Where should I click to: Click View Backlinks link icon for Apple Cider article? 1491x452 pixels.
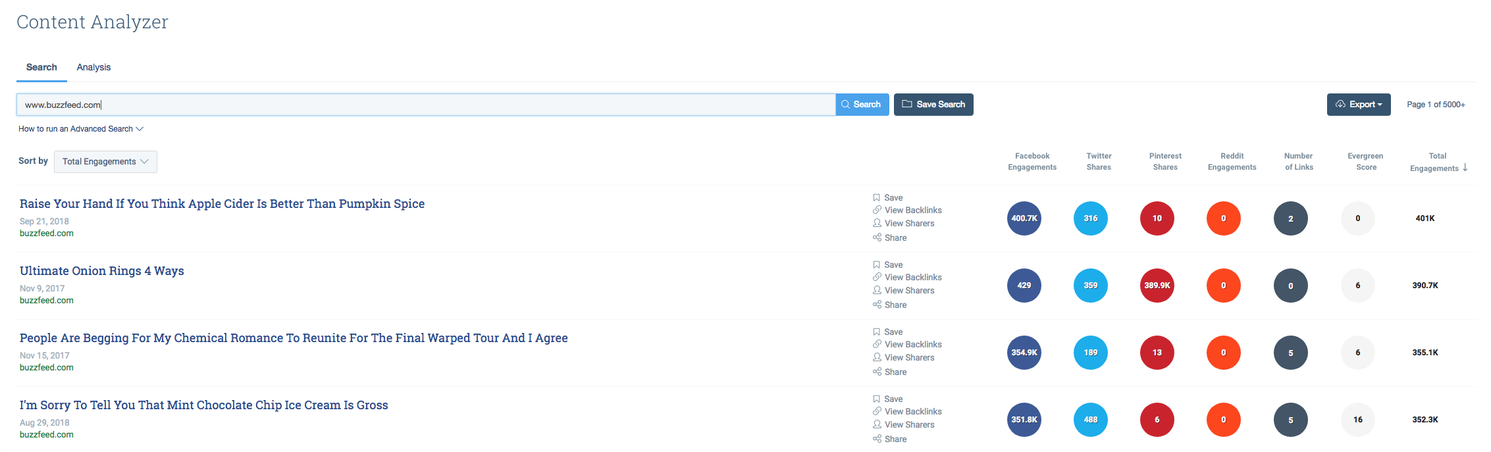pos(877,210)
